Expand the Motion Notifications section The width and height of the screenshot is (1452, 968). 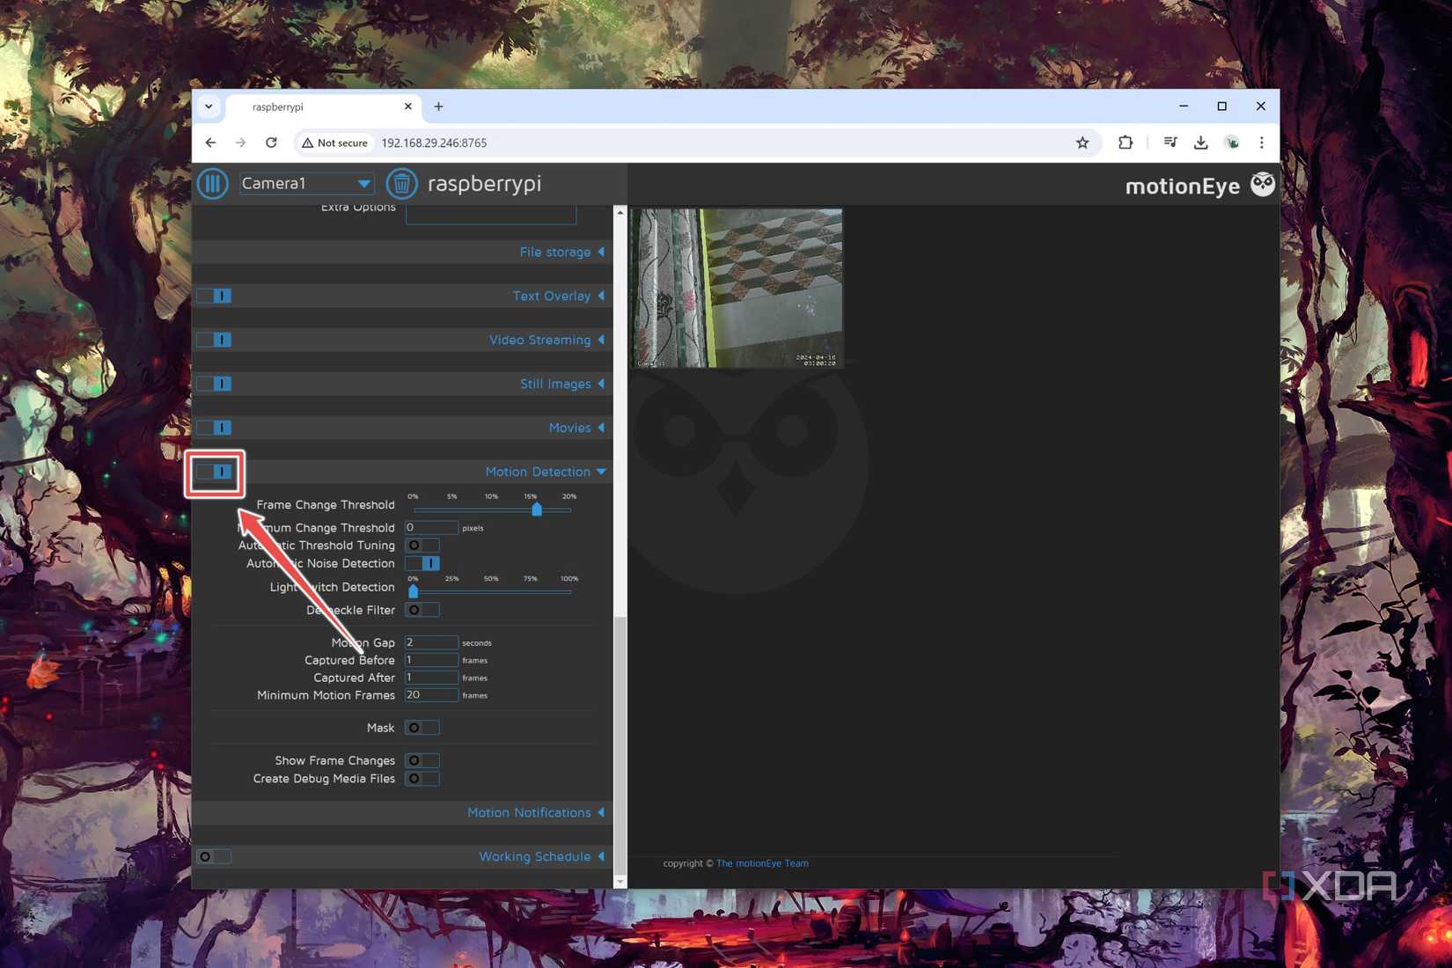click(536, 812)
